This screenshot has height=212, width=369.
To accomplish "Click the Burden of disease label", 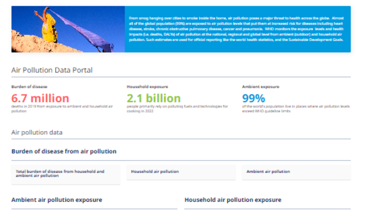I will pyautogui.click(x=29, y=86).
